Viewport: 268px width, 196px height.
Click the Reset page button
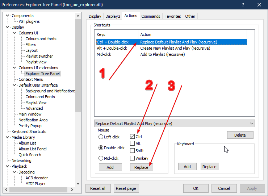[126, 188]
